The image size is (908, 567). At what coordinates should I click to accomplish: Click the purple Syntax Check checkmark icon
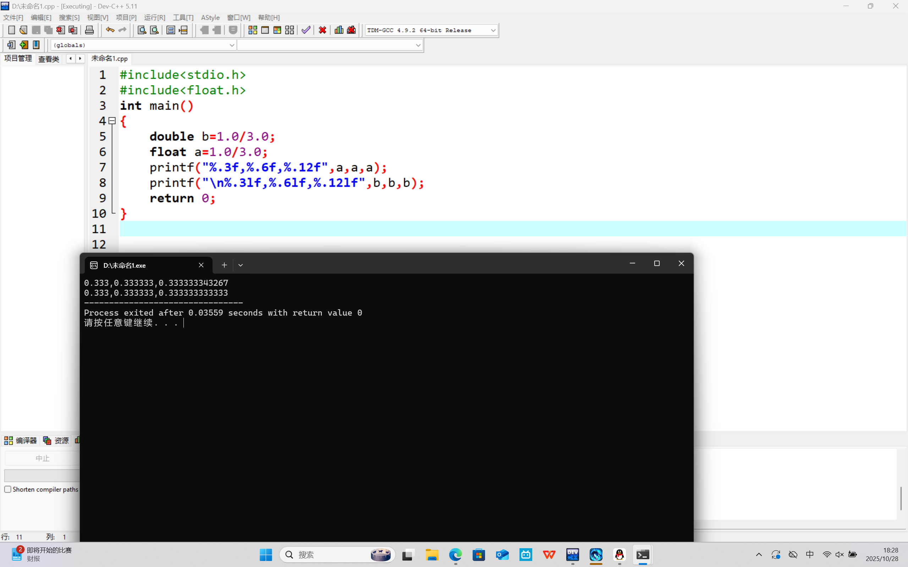click(x=306, y=30)
